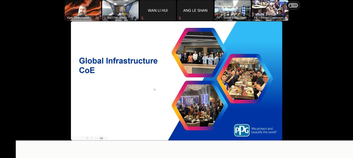Toggle subtitles icon in slideshow toolbar
Screen dimensions: 353x158
97,138
